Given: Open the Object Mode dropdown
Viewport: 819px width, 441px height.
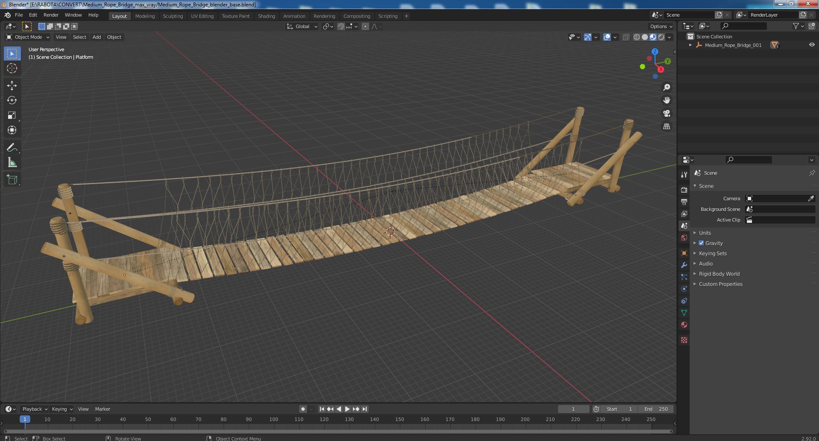Looking at the screenshot, I should 28,37.
